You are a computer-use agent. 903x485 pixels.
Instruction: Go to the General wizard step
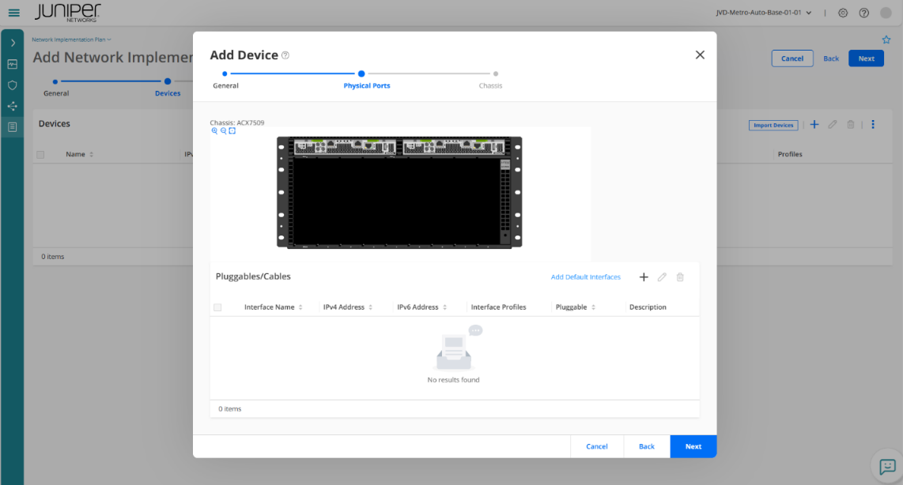[225, 74]
